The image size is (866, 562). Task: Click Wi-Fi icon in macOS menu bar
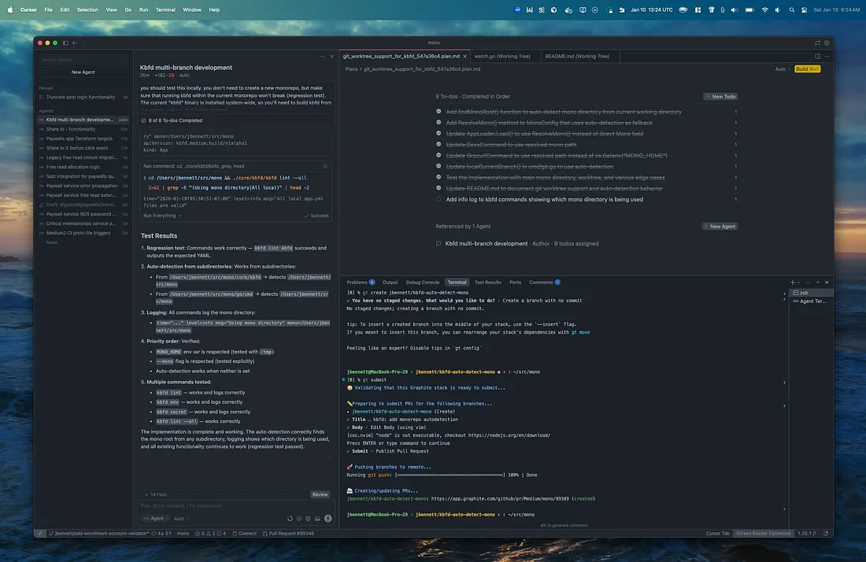[x=764, y=9]
